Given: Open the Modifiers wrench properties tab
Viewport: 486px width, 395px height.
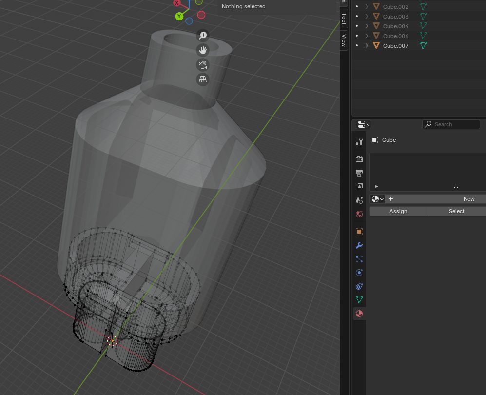Looking at the screenshot, I should 359,245.
